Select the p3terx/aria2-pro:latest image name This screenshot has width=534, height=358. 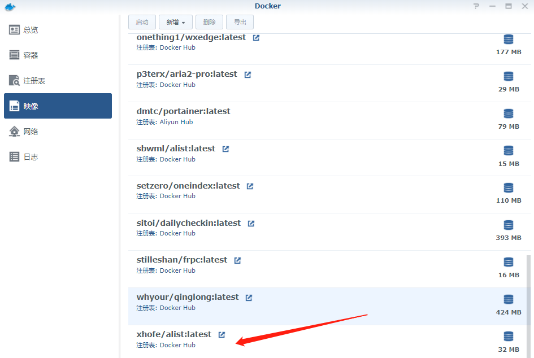tap(186, 74)
